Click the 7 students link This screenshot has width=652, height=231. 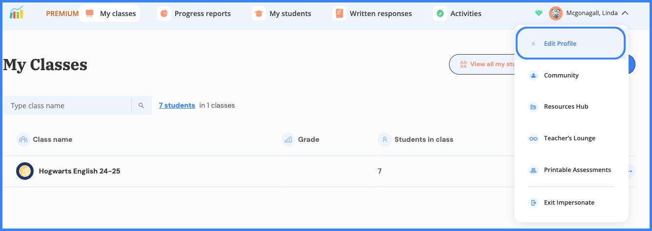tap(177, 105)
